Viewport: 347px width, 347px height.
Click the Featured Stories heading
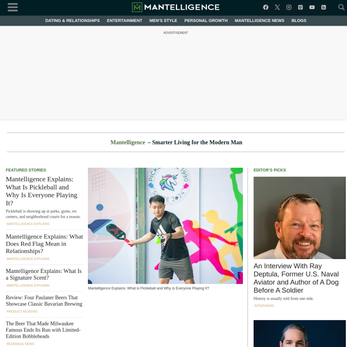pos(26,170)
